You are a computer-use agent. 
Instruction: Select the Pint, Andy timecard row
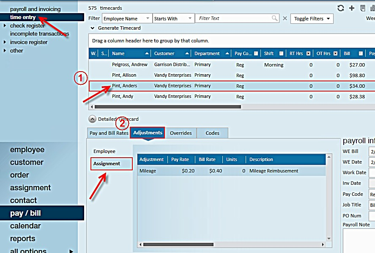tap(232, 96)
